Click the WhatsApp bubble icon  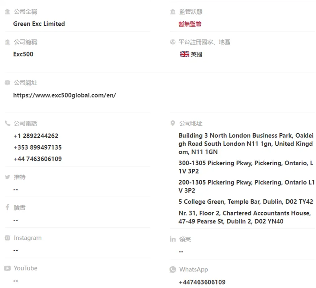(173, 269)
